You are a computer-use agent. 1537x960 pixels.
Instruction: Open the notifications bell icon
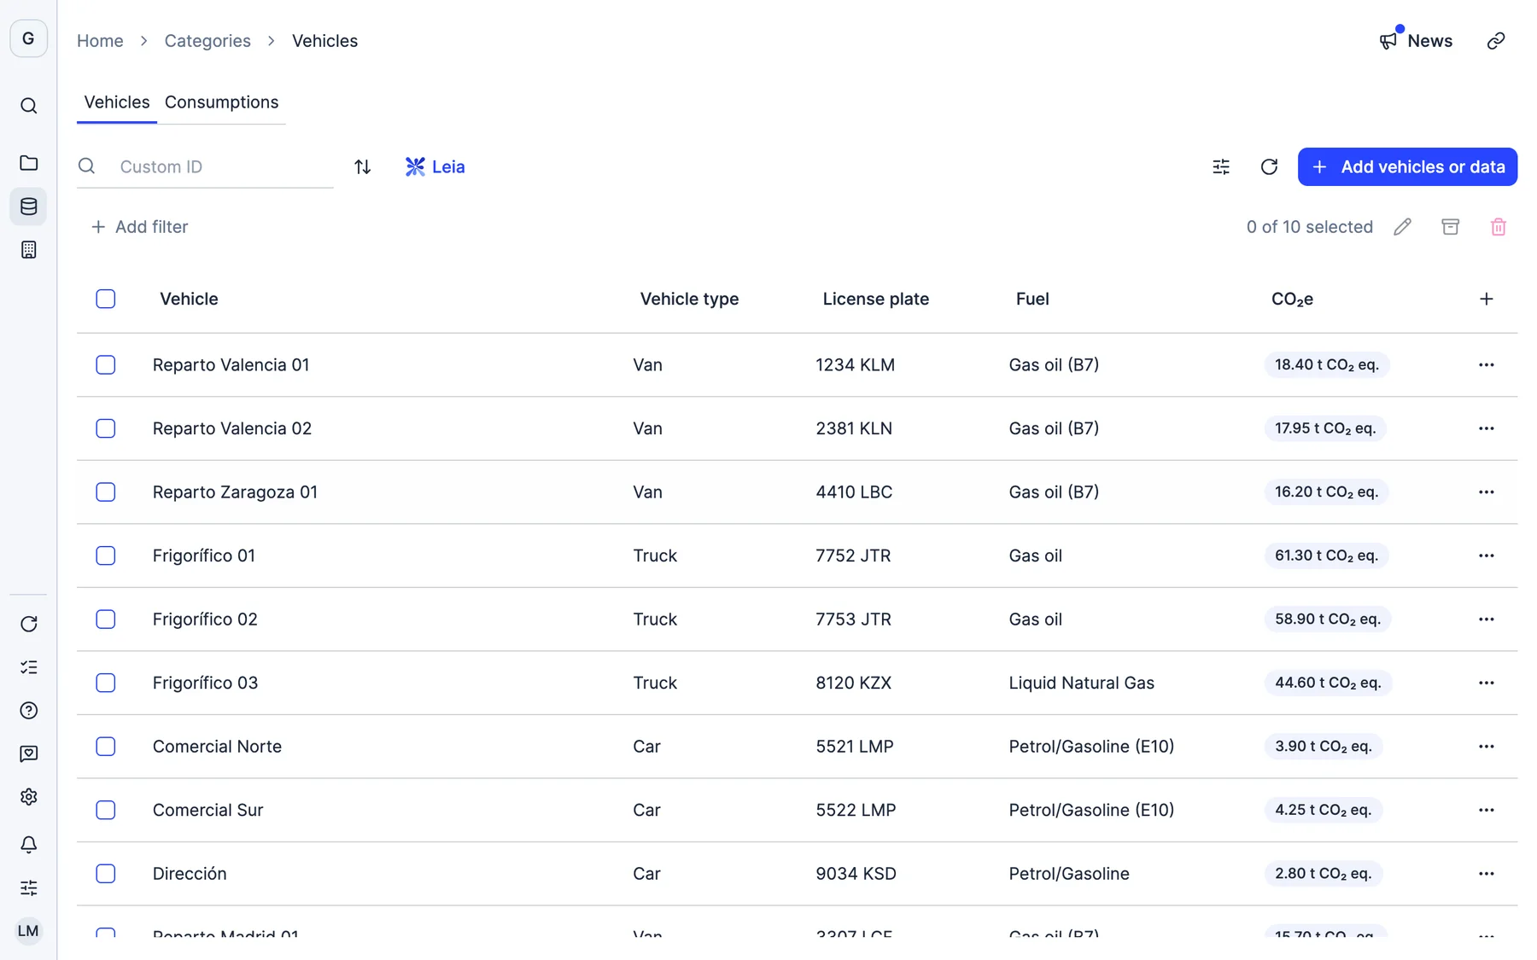coord(28,845)
